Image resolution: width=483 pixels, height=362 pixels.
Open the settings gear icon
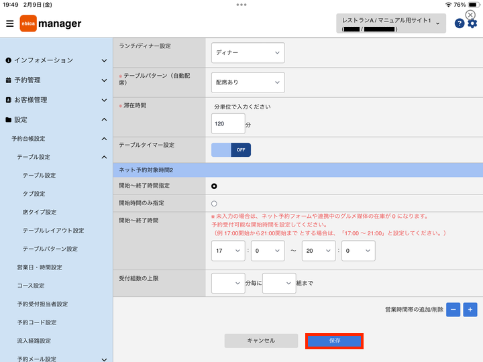coord(472,23)
